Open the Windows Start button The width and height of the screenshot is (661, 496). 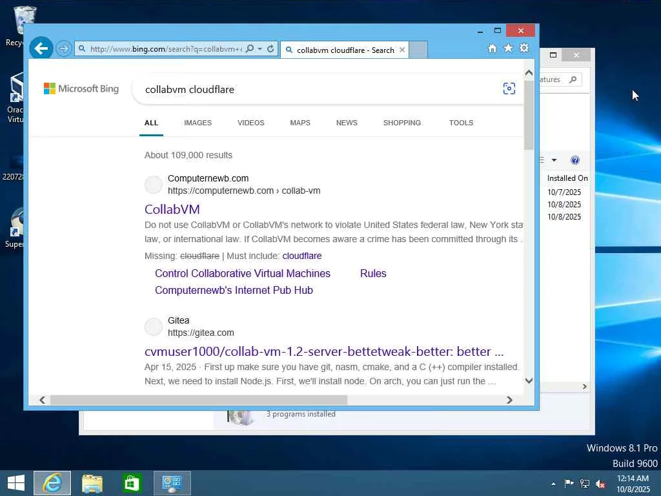click(16, 483)
